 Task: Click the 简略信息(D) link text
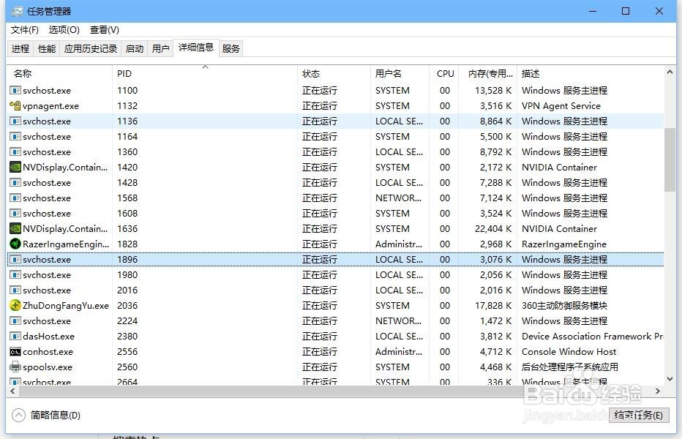point(55,415)
